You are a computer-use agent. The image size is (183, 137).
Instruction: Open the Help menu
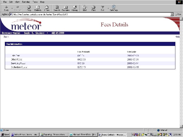42,2
